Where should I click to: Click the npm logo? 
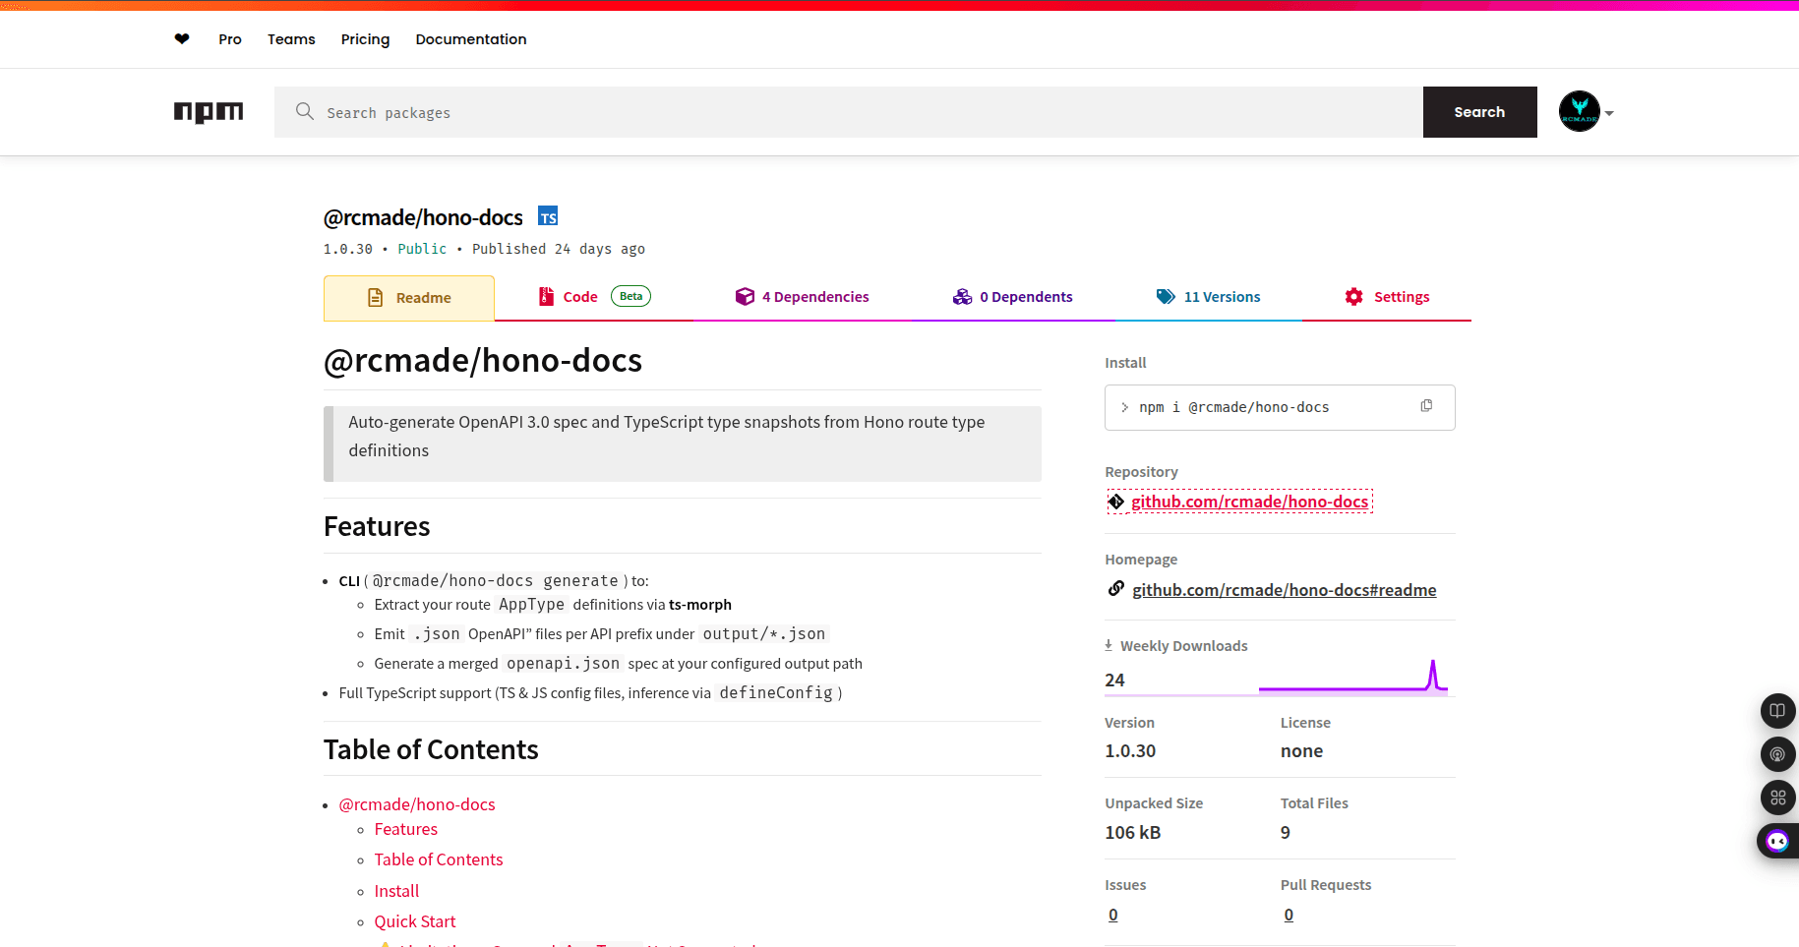[208, 112]
